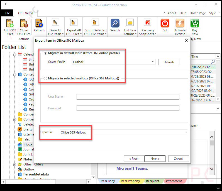Click the Next button

click(x=155, y=159)
